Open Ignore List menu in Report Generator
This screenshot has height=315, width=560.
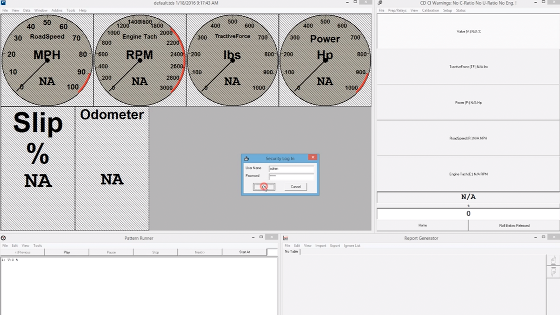[x=352, y=245]
